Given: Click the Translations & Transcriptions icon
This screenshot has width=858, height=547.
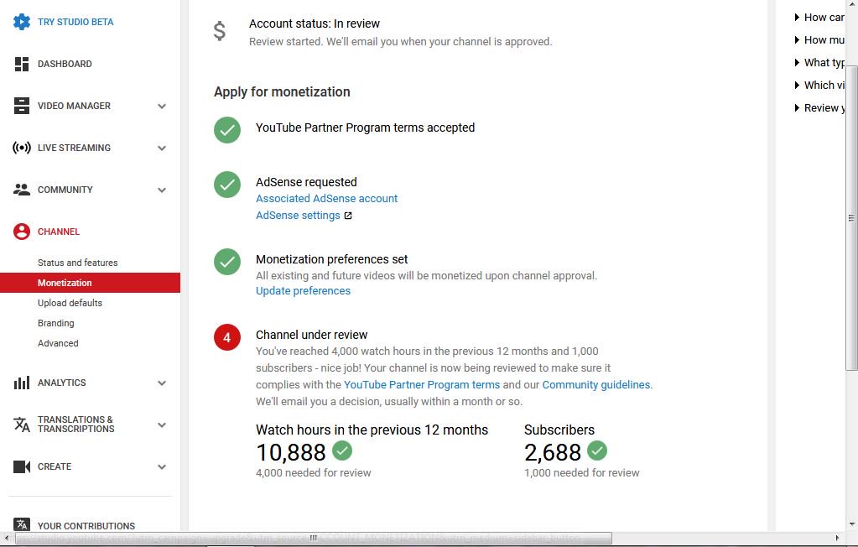Looking at the screenshot, I should 21,425.
